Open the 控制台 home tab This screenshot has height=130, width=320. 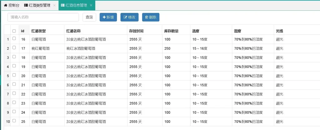pos(12,5)
